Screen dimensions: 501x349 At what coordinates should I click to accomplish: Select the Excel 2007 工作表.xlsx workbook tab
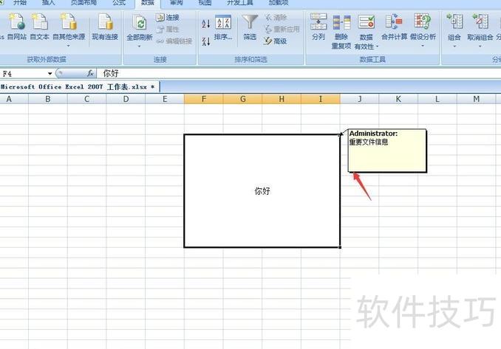(79, 87)
